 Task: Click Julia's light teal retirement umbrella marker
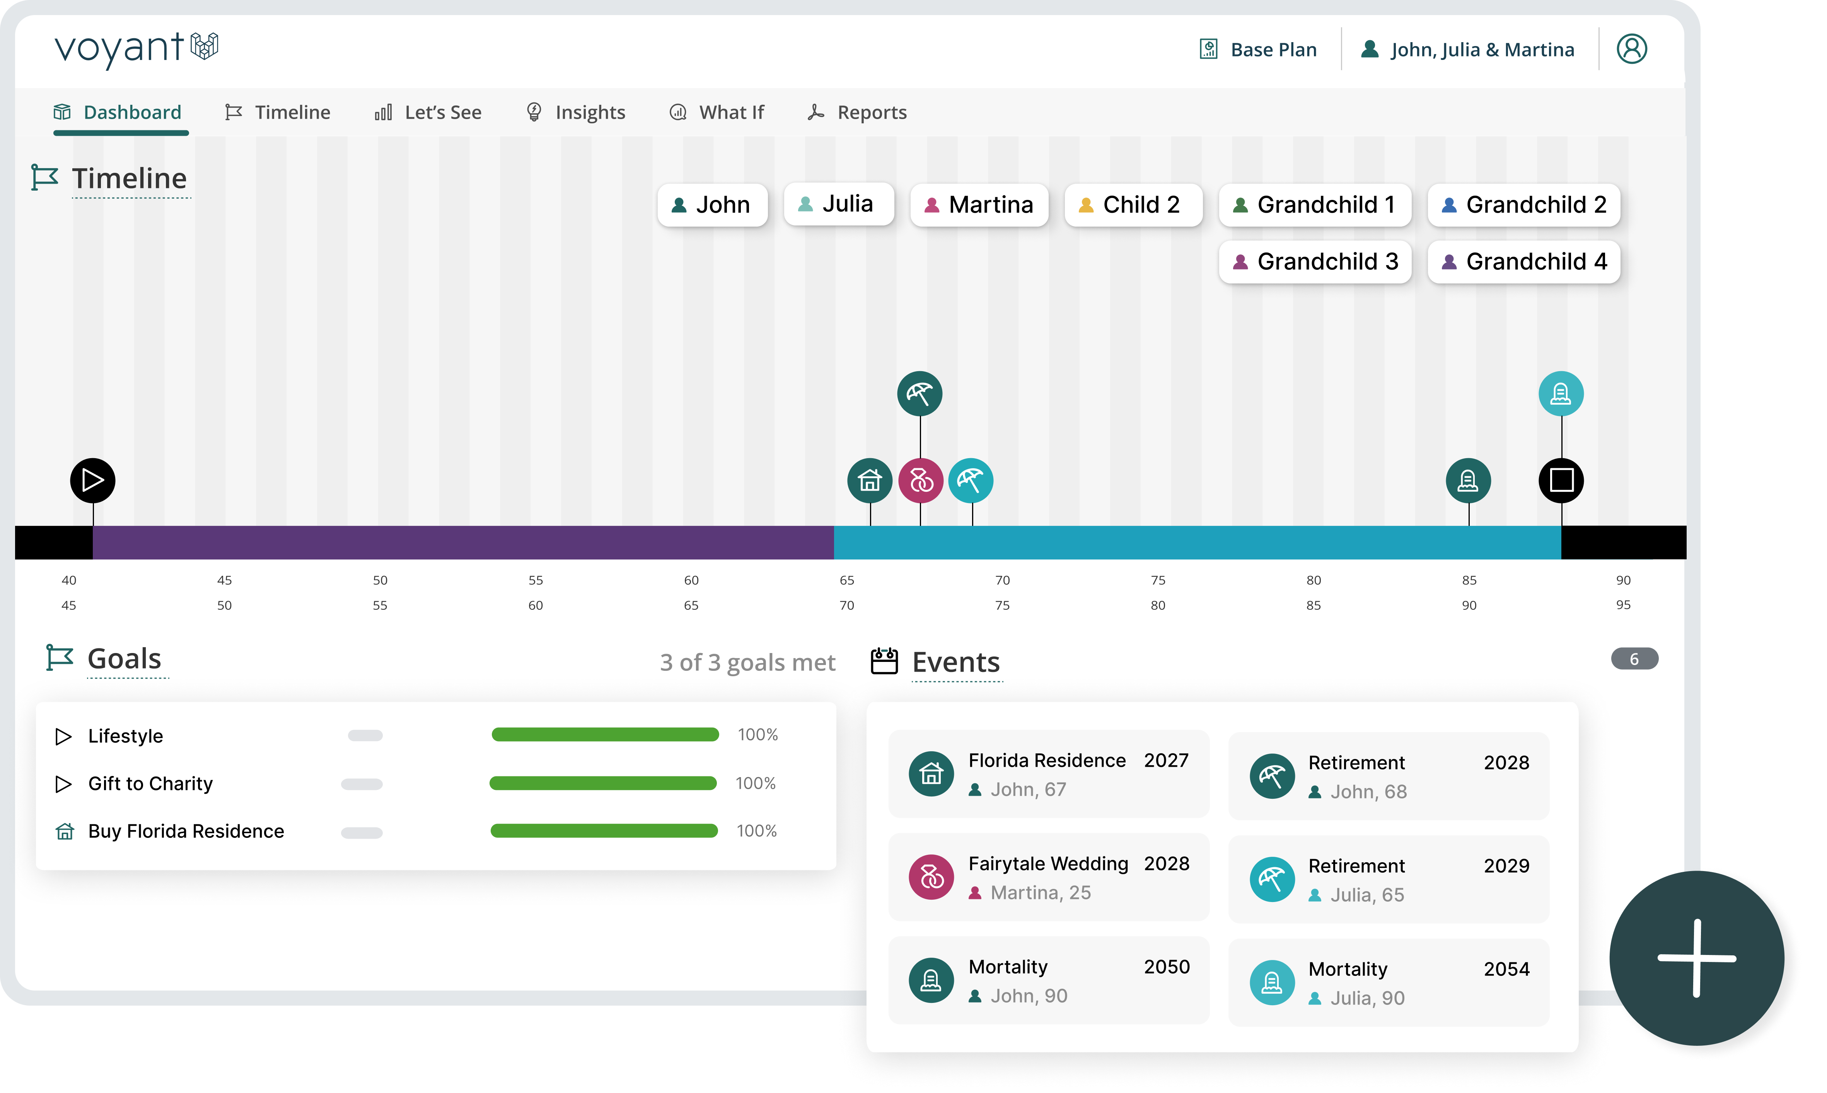pos(971,480)
